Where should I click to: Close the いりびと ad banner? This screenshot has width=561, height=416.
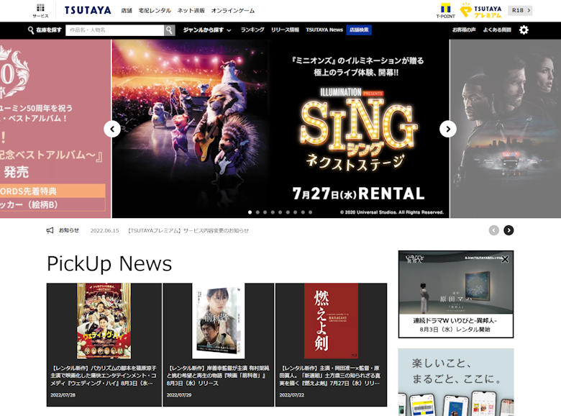[x=505, y=259]
